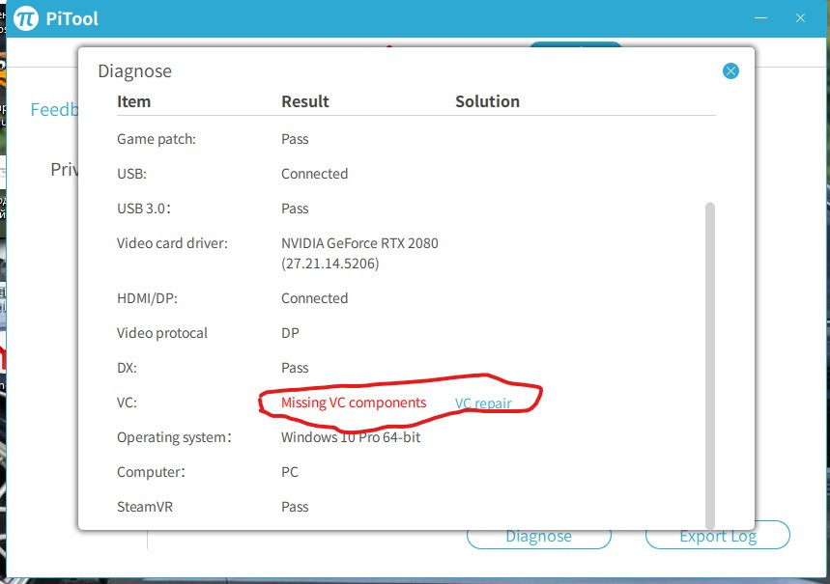Click the 'HDMI/DP:' row label
The height and width of the screenshot is (584, 830).
coord(147,298)
